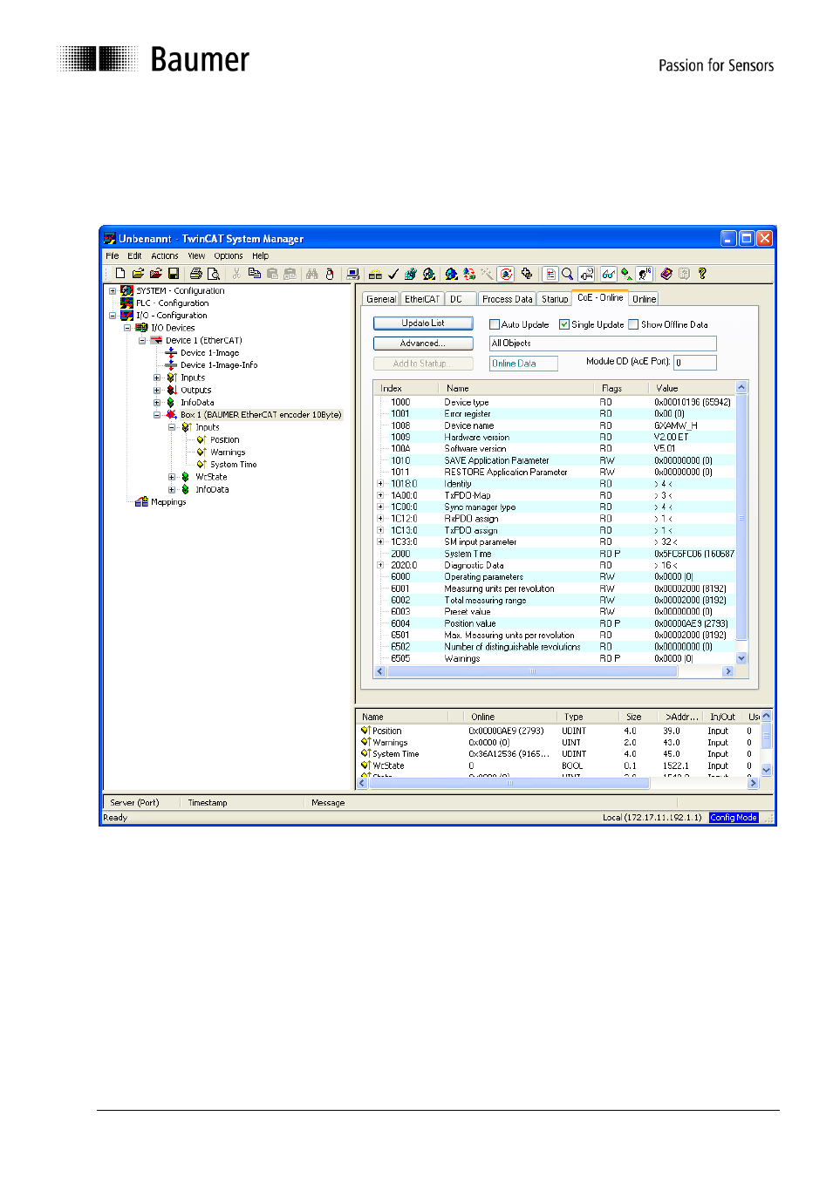This screenshot has height=1177, width=833.
Task: Tick the Show Offline Data checkbox
Action: click(x=634, y=324)
